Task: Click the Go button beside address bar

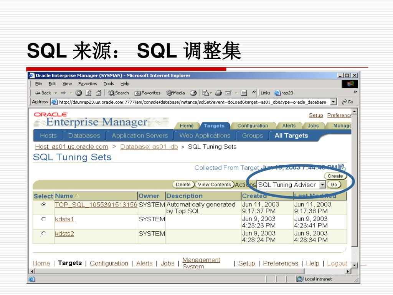Action: pyautogui.click(x=348, y=102)
